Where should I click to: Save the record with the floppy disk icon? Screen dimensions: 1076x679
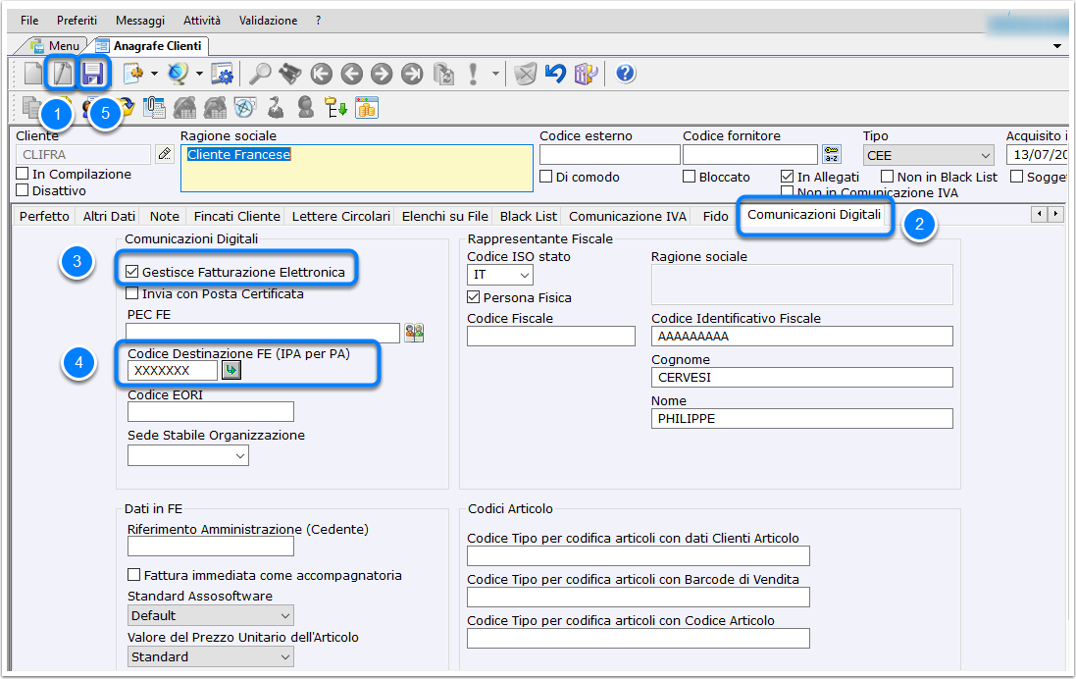click(x=92, y=74)
